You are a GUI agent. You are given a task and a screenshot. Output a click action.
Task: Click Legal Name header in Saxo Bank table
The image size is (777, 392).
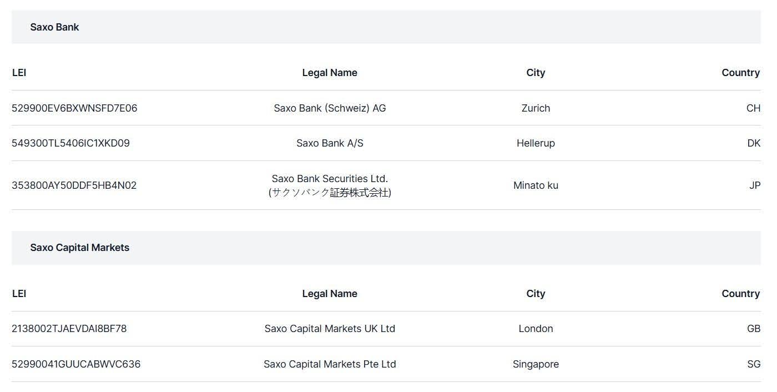point(330,73)
